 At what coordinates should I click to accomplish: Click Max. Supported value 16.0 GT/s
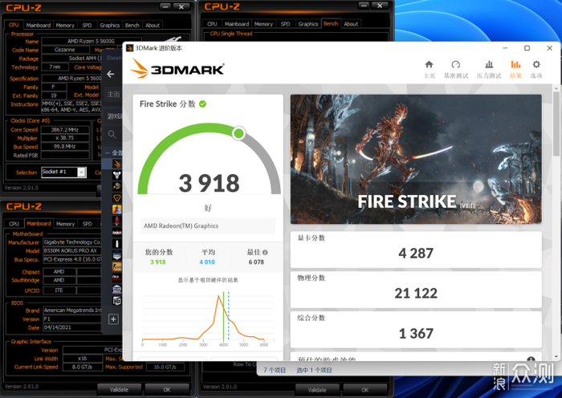[165, 367]
